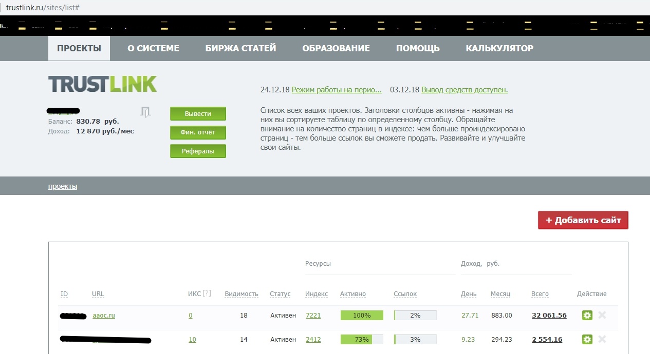Click daily income 9.23 cell

pyautogui.click(x=468, y=339)
